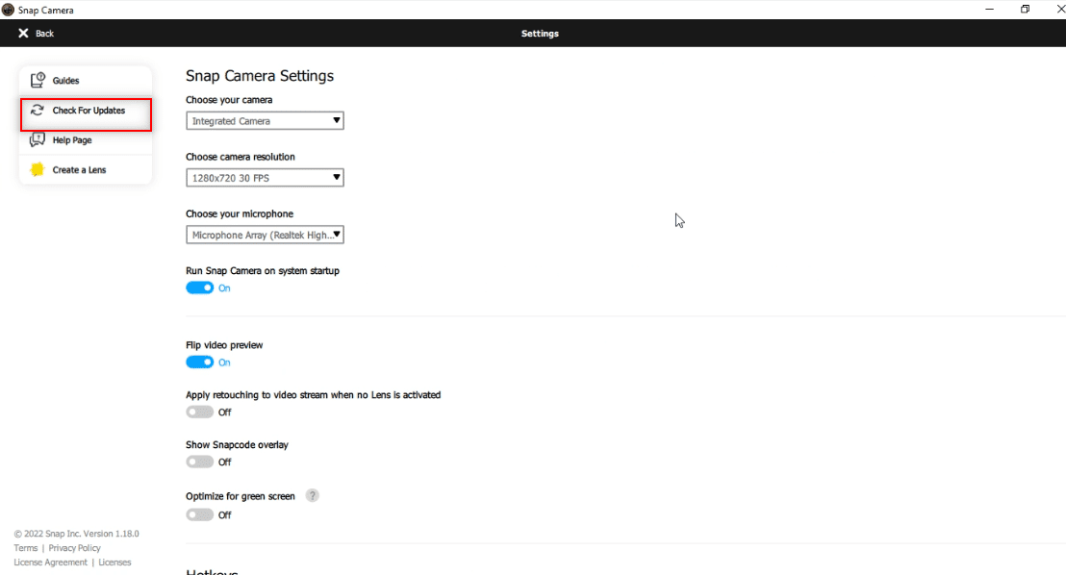Enable retouching when no Lens is activated

click(x=199, y=412)
